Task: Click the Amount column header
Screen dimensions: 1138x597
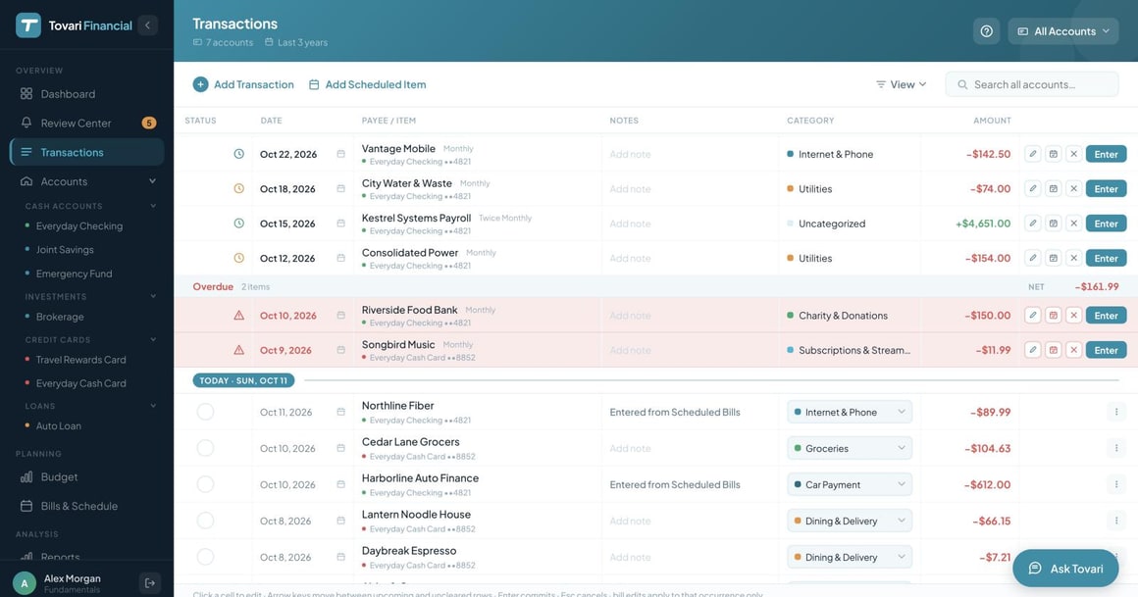Action: [x=992, y=121]
